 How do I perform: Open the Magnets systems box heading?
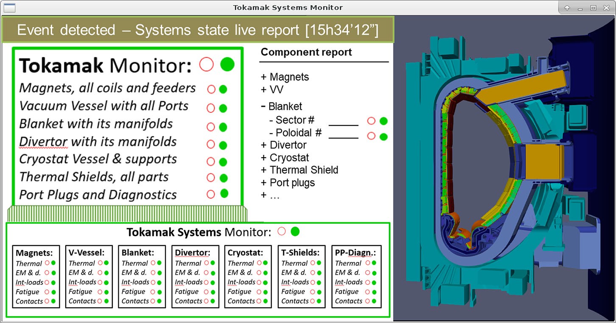tap(34, 253)
